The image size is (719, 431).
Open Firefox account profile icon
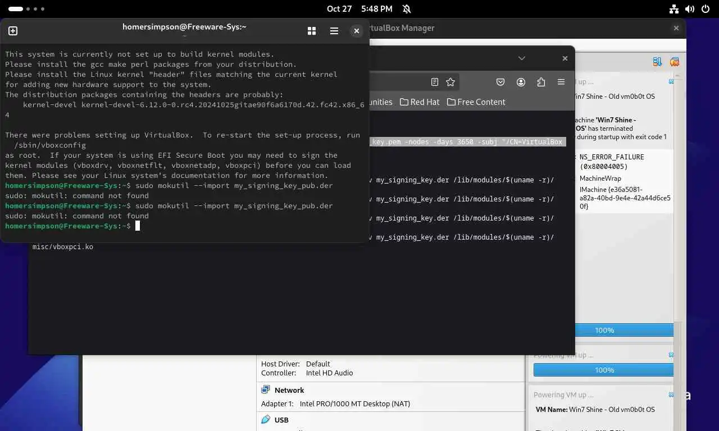pyautogui.click(x=521, y=82)
